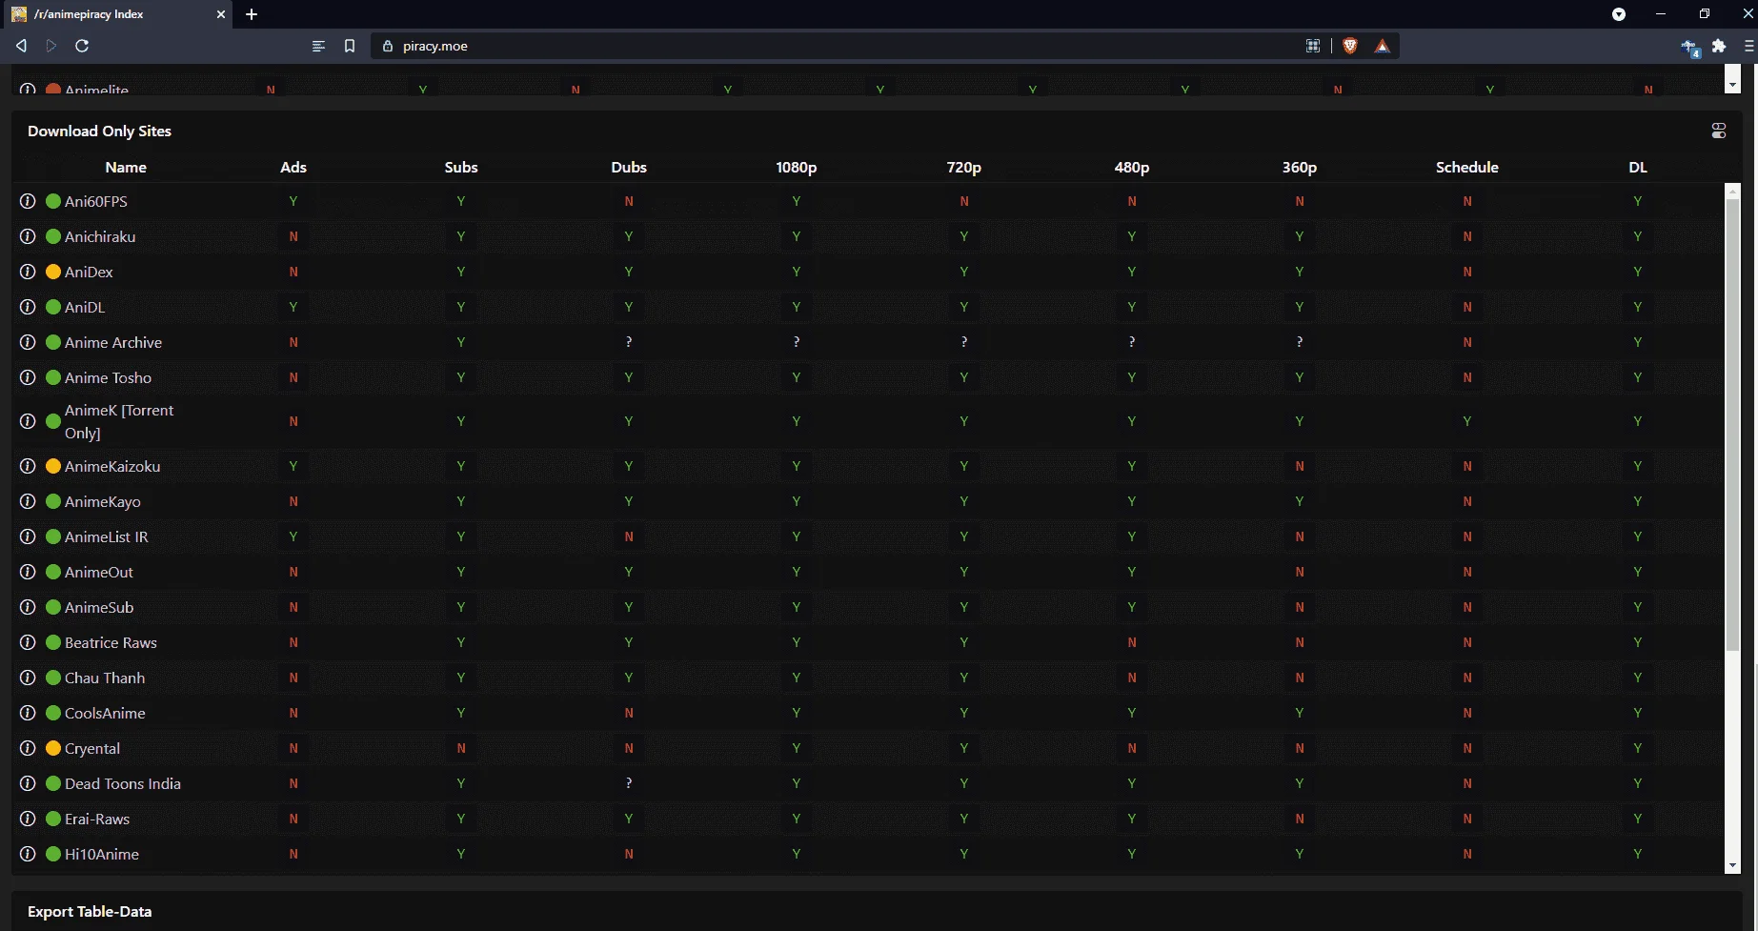This screenshot has width=1758, height=931.
Task: Sort by Dubs column header
Action: click(629, 167)
